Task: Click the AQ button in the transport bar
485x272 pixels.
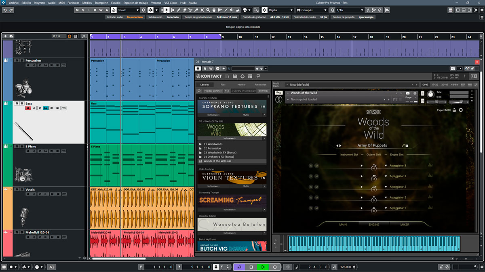Action: (x=52, y=267)
